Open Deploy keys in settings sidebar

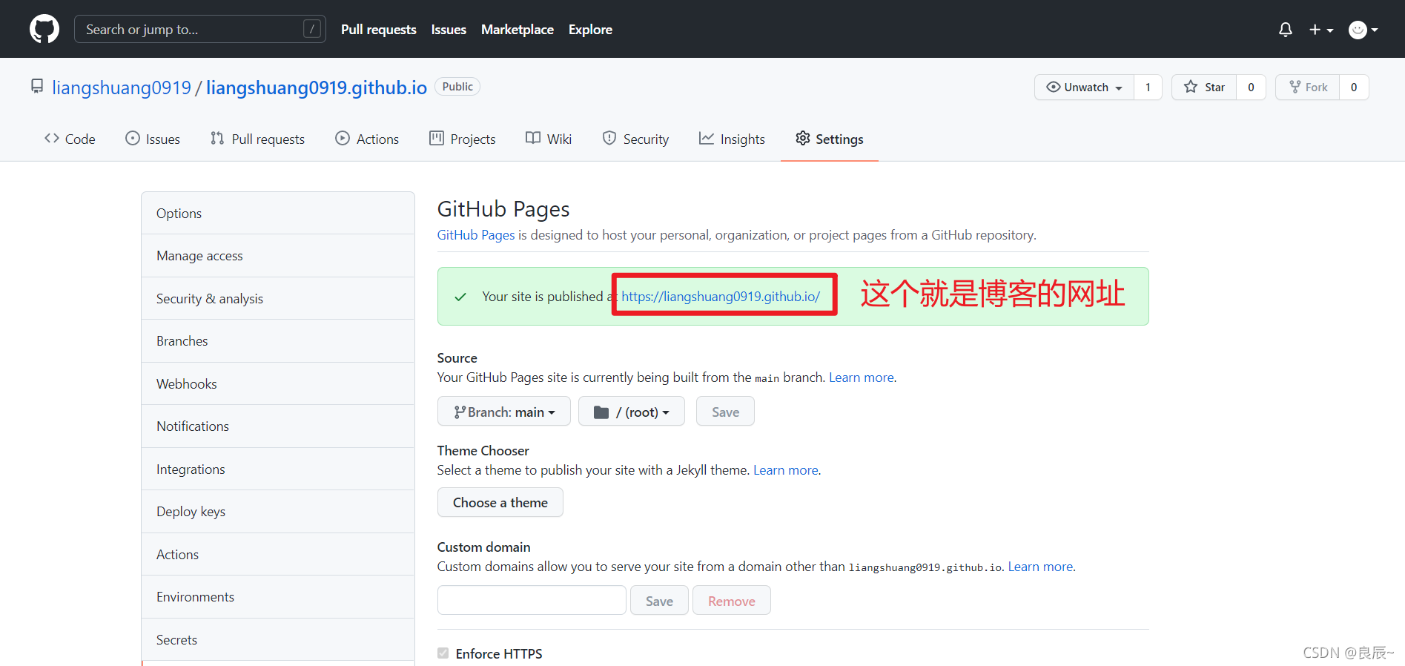point(278,512)
